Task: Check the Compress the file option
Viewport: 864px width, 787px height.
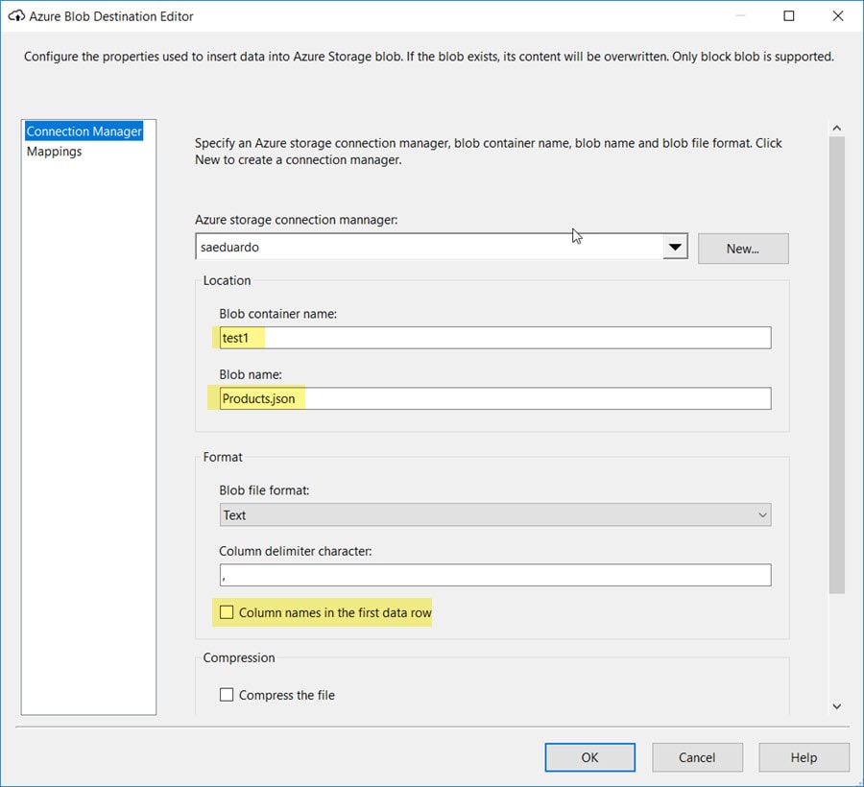Action: 228,695
